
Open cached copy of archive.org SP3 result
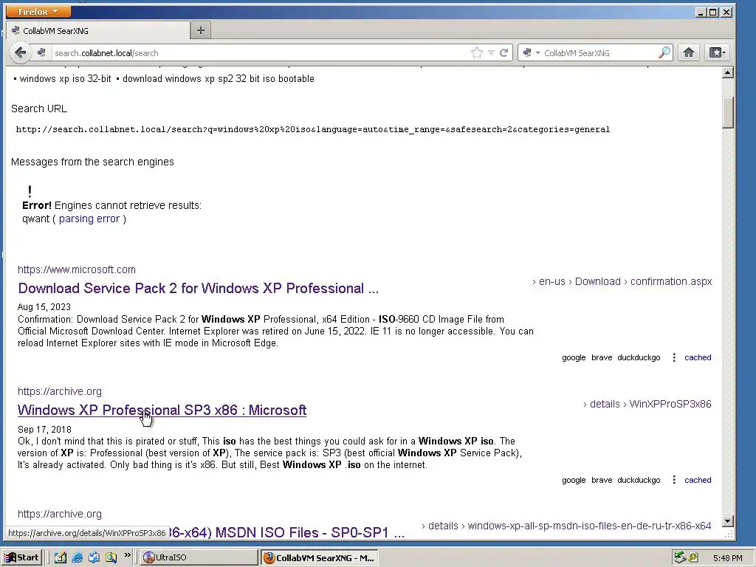tap(698, 480)
